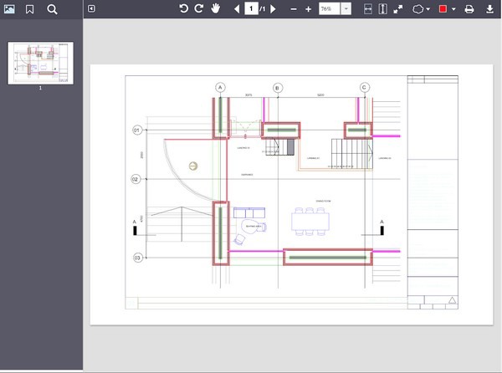Open the thumbnails panel tab
Image resolution: width=502 pixels, height=373 pixels.
point(9,9)
